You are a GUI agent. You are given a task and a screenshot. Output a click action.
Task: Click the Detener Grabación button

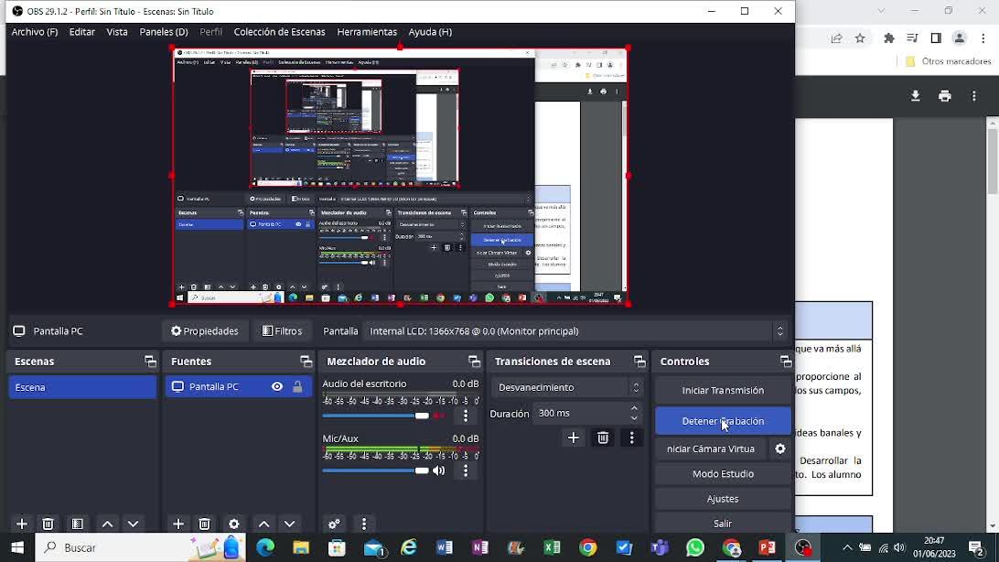(722, 421)
